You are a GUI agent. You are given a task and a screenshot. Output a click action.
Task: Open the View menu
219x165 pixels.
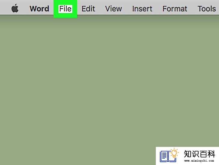point(113,9)
